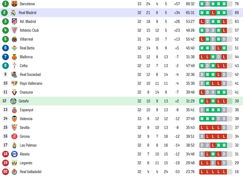Open the Rayo Vallecano team link
Screen dimensions: 243x177
click(x=31, y=83)
